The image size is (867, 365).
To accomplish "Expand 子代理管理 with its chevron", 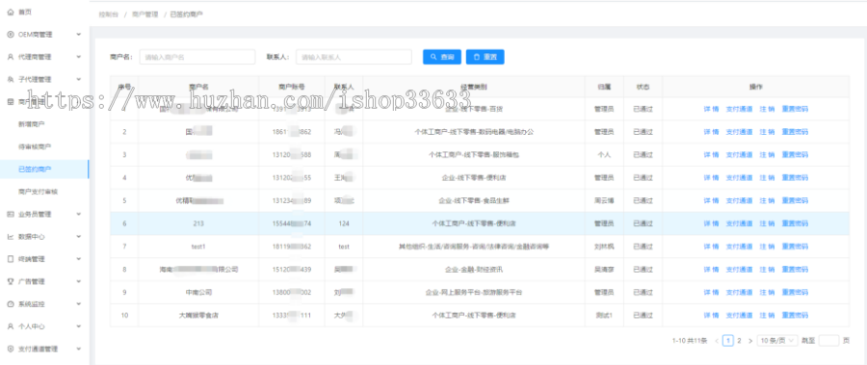I will (x=79, y=79).
